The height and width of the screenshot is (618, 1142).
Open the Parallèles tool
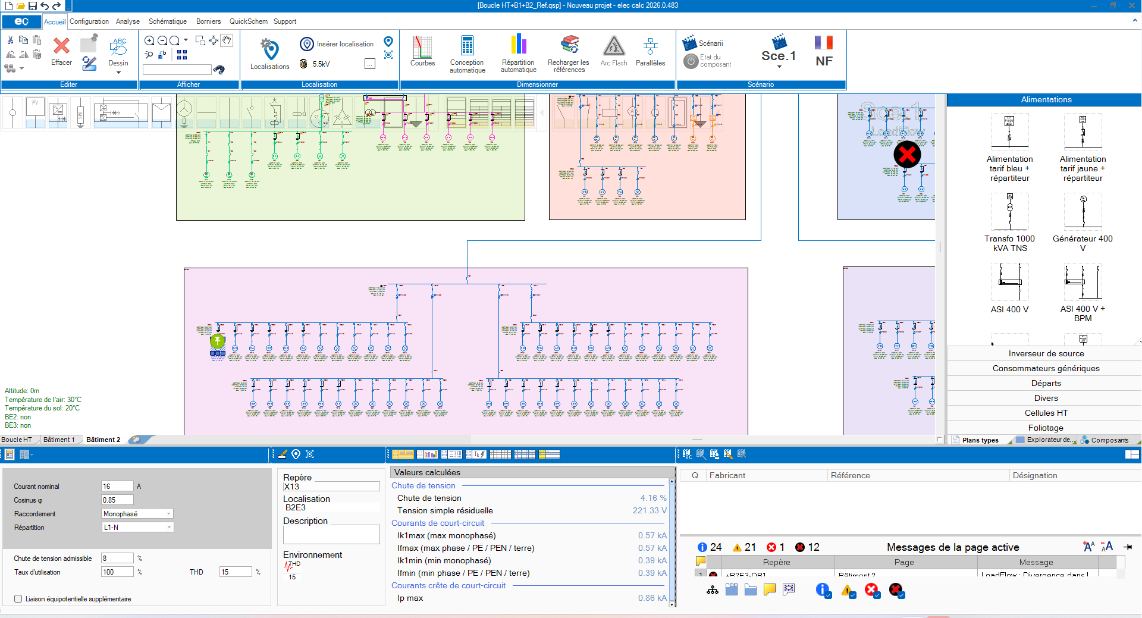[650, 51]
